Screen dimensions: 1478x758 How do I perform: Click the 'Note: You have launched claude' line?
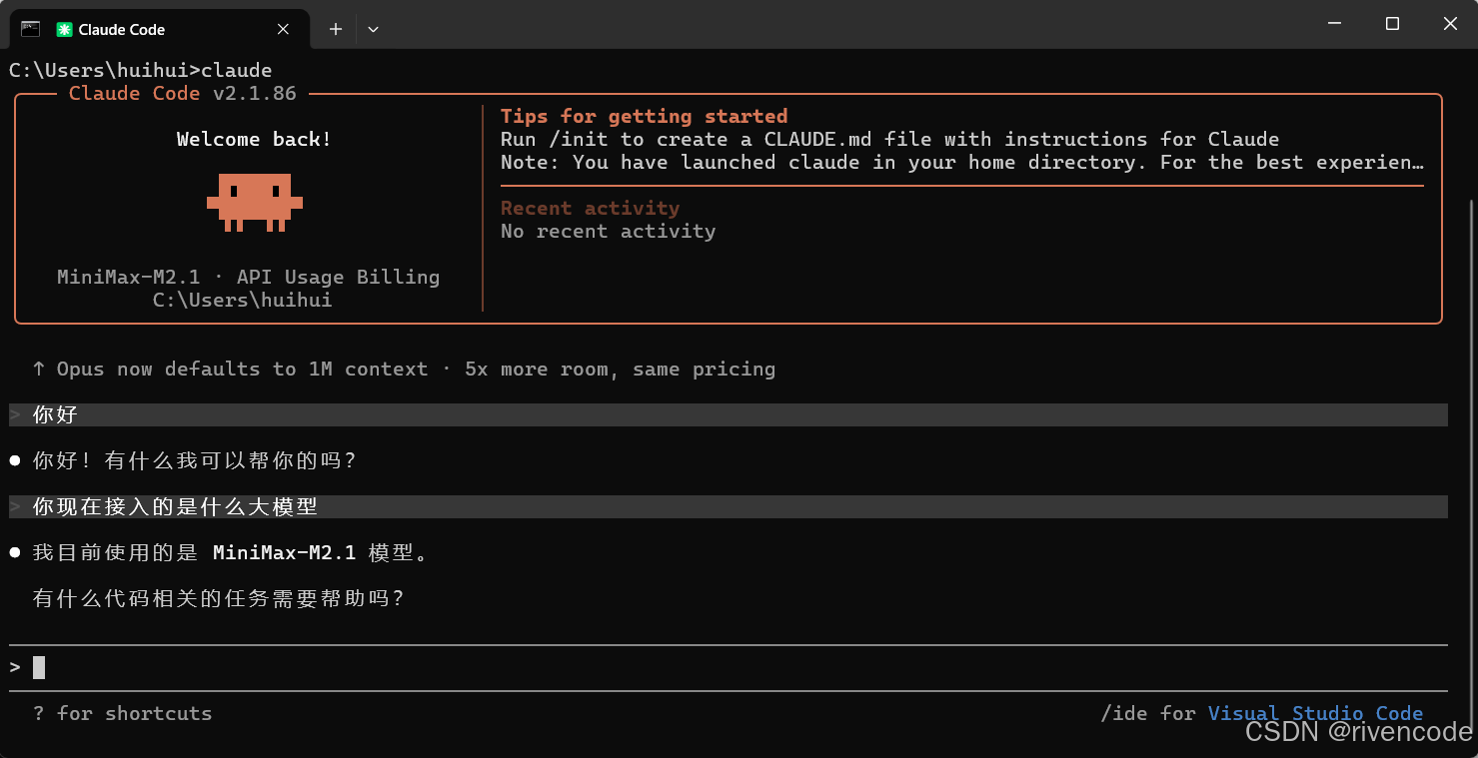962,162
